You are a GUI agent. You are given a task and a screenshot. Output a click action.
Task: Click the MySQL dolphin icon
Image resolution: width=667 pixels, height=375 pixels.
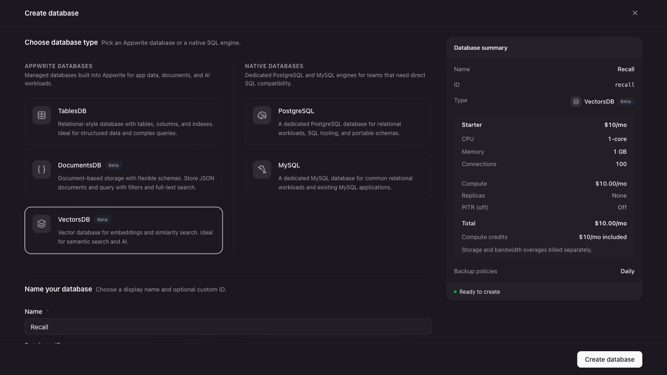tap(262, 170)
